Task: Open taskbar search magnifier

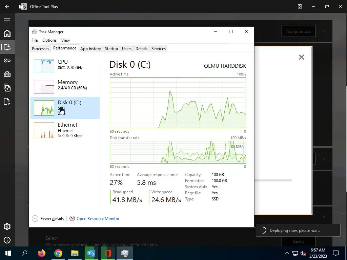Action: click(24, 253)
